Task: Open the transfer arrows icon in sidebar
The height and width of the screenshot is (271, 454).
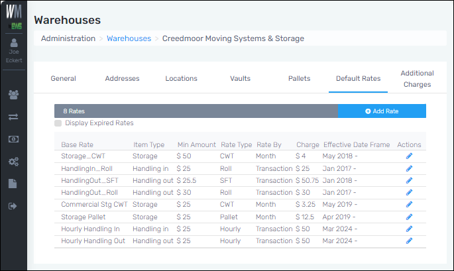Action: 13,117
